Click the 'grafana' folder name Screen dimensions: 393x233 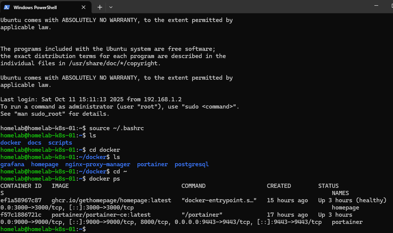(x=12, y=164)
